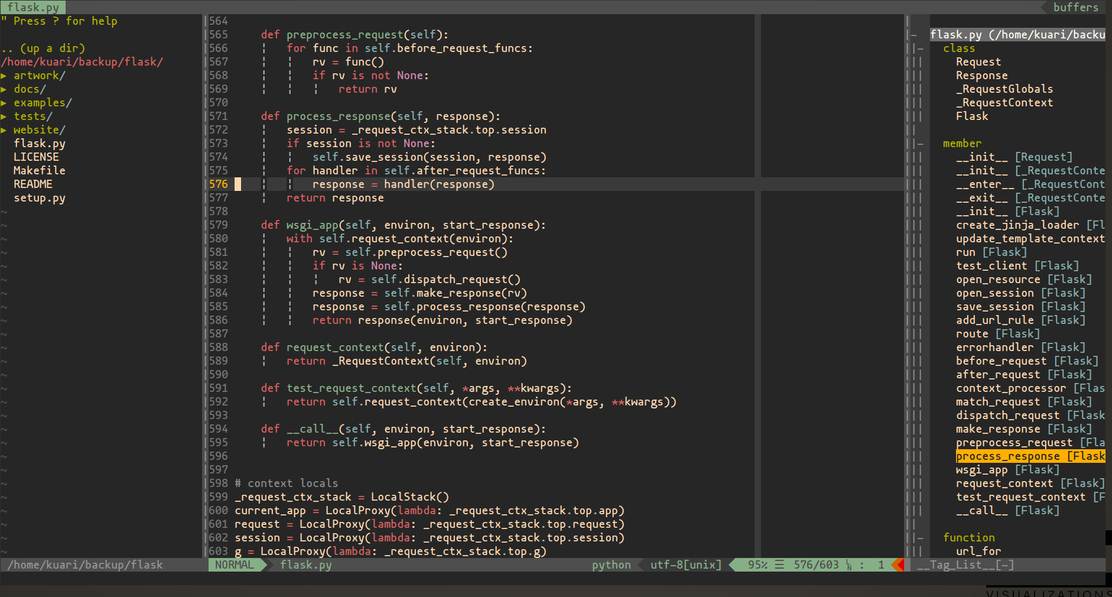Click the 95% position indicator
The height and width of the screenshot is (597, 1112).
coord(757,565)
